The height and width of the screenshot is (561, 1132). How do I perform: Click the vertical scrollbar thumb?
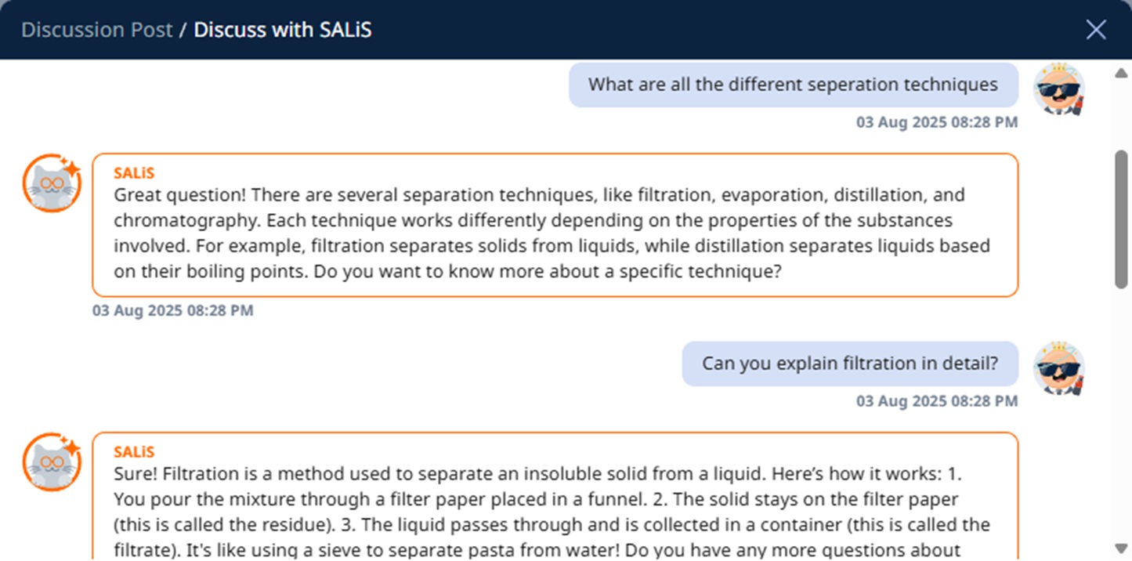click(1120, 219)
